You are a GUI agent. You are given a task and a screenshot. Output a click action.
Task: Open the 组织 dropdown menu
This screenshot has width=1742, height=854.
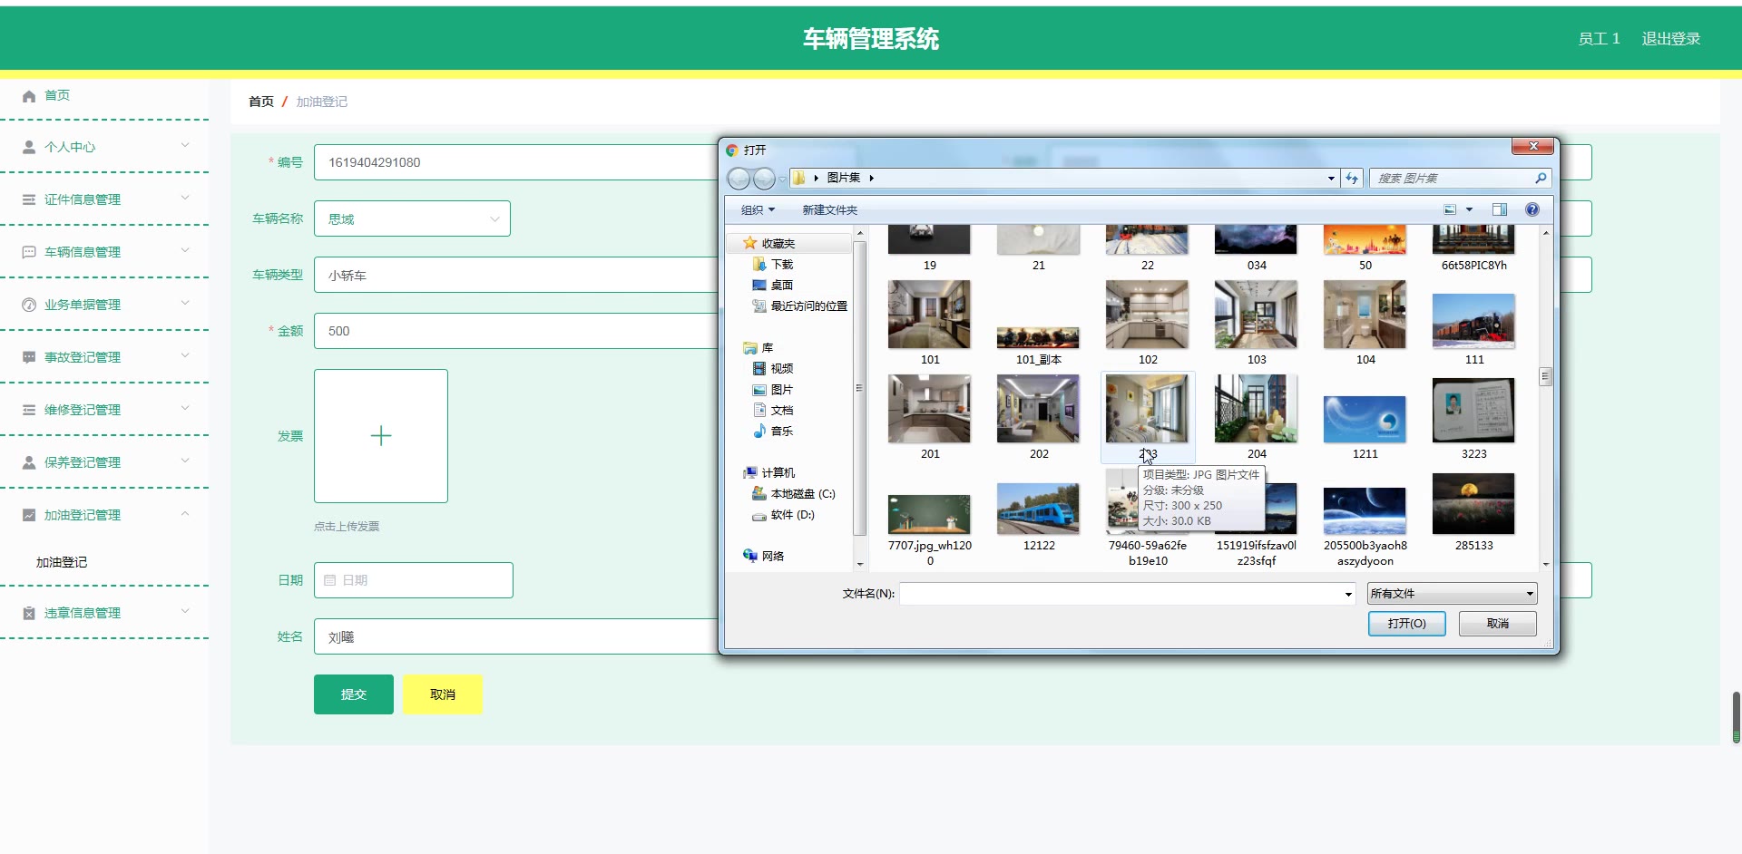click(758, 210)
